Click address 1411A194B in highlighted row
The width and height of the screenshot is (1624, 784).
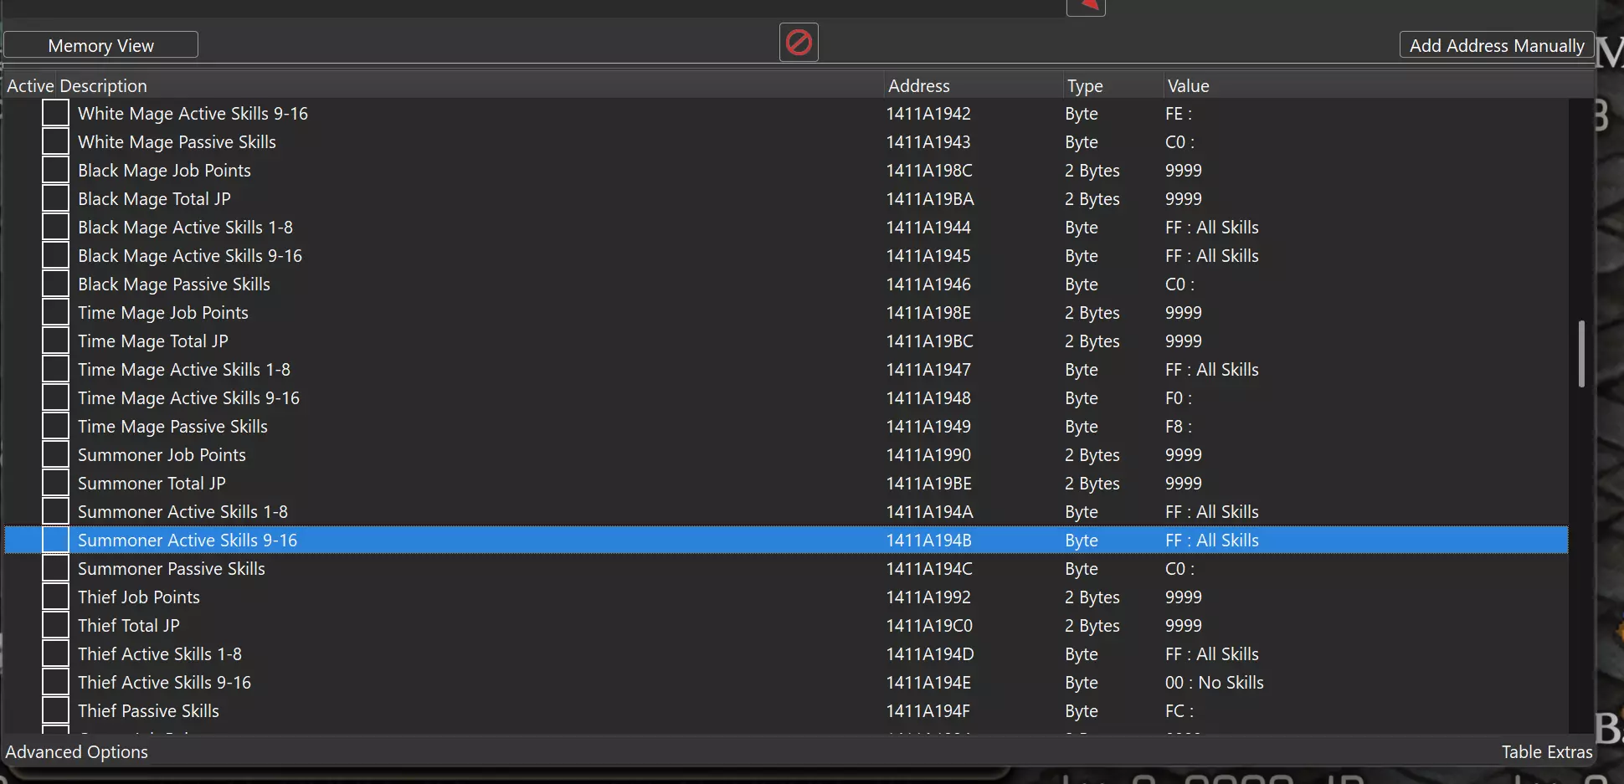click(929, 540)
